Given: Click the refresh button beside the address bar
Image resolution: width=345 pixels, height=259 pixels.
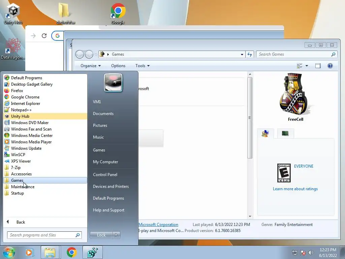Looking at the screenshot, I should tap(250, 54).
